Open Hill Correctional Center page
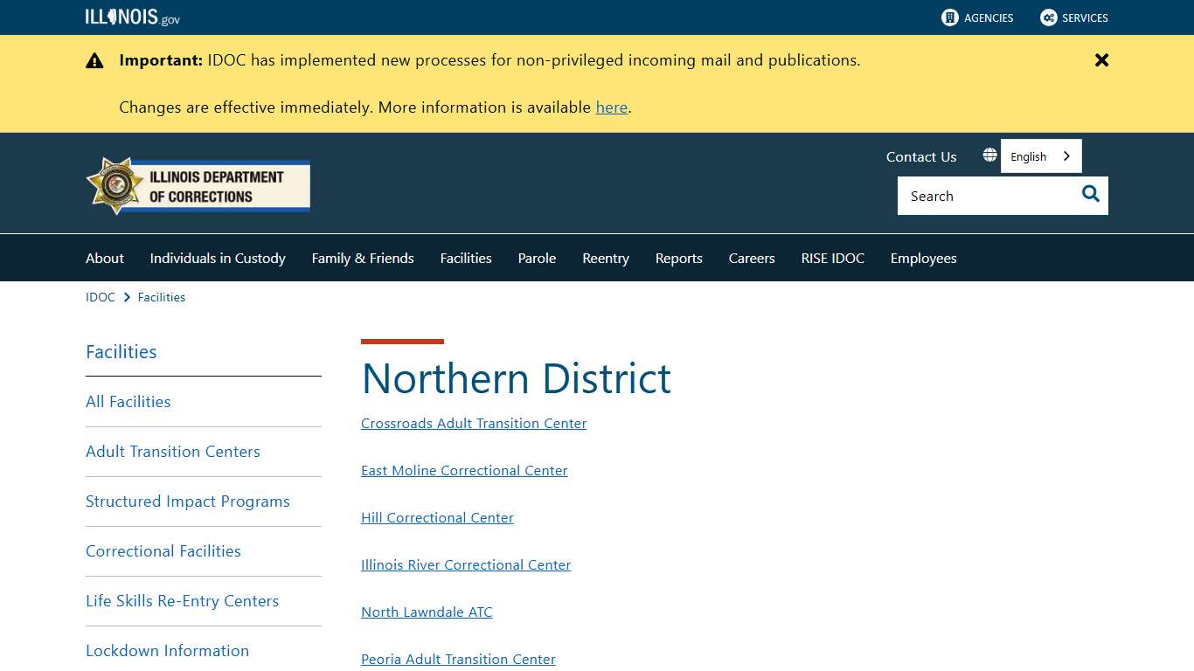Viewport: 1194px width, 671px height. tap(437, 517)
